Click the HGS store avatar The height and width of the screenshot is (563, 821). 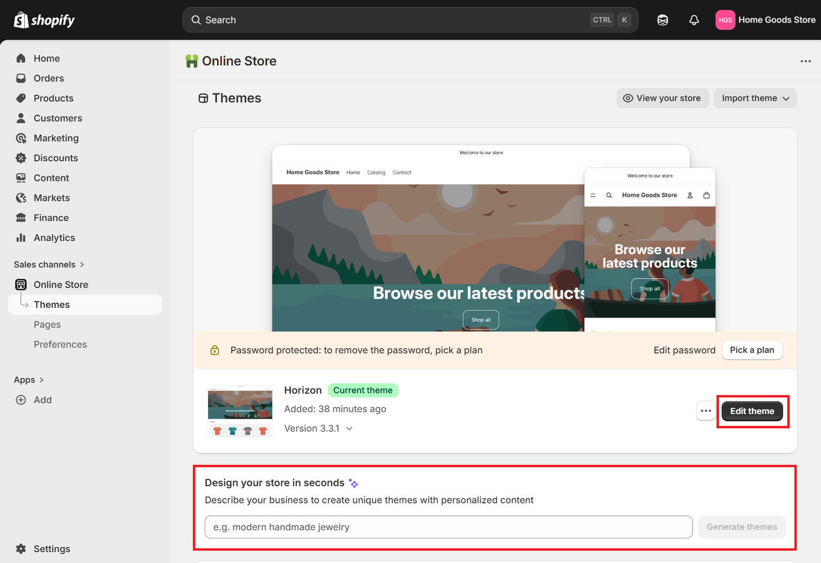725,20
